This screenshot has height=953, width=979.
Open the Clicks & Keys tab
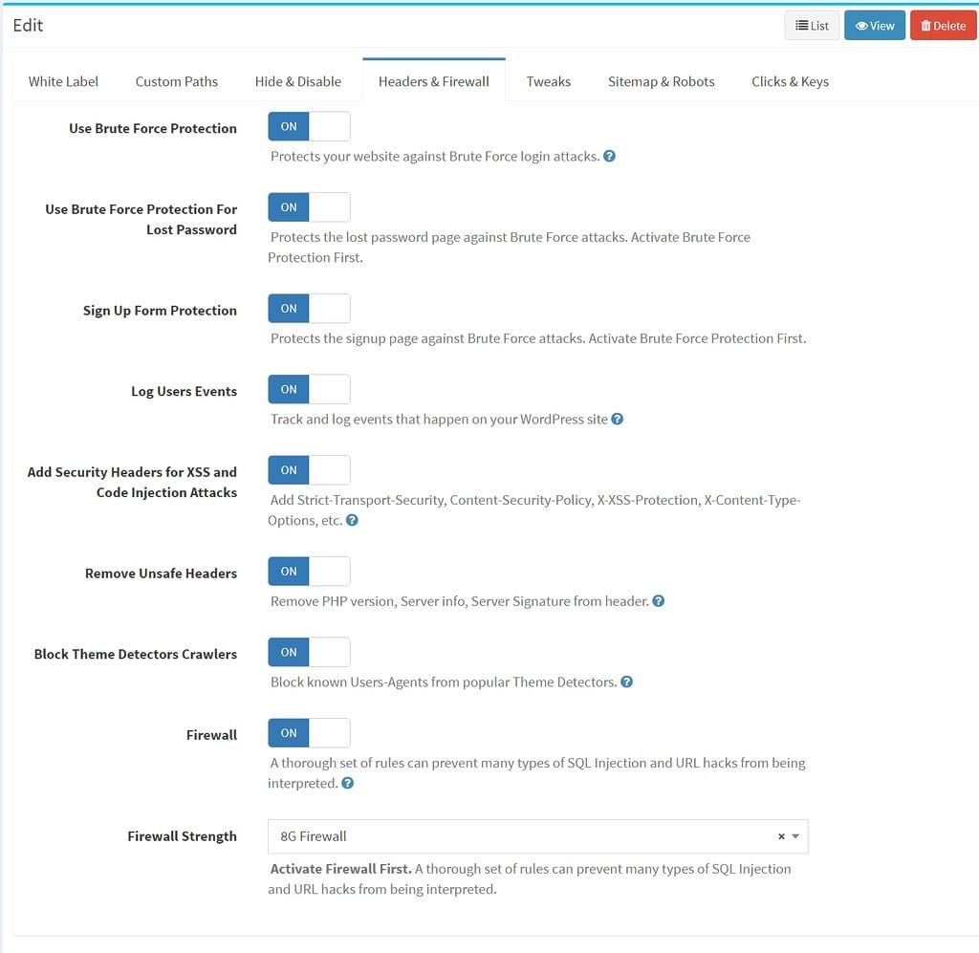[790, 82]
